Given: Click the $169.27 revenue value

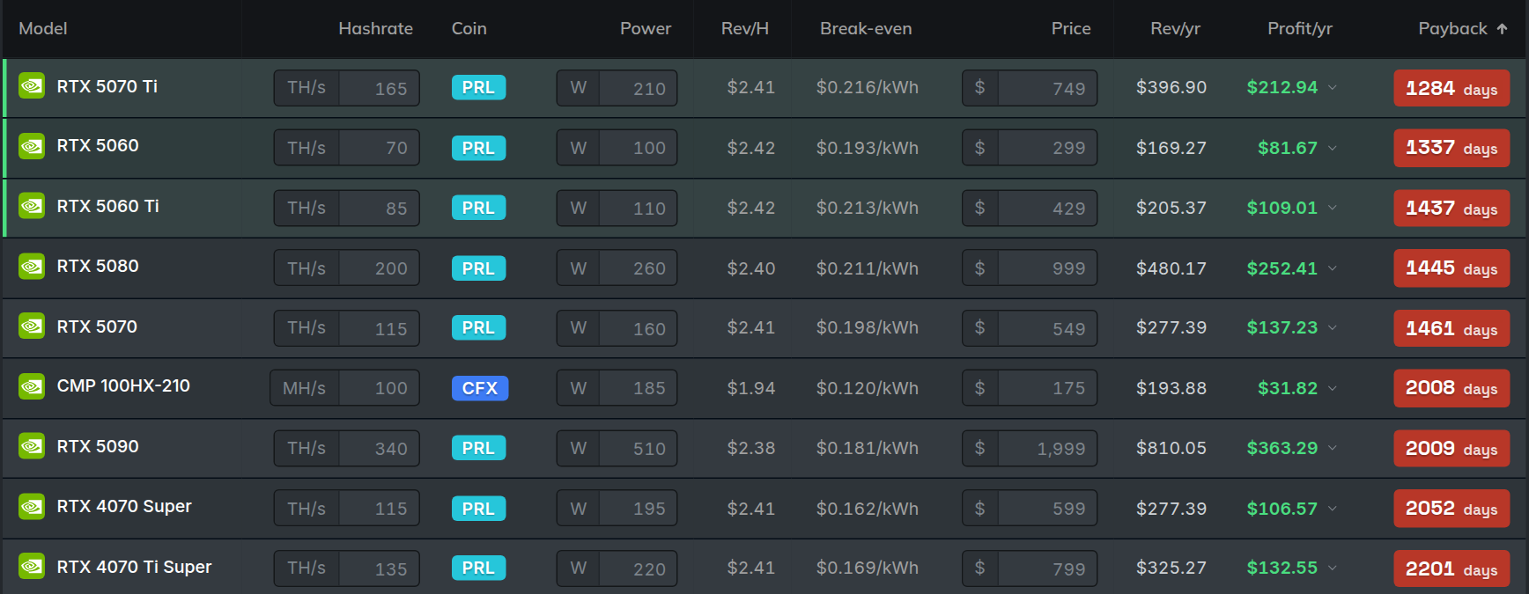Looking at the screenshot, I should (1171, 148).
